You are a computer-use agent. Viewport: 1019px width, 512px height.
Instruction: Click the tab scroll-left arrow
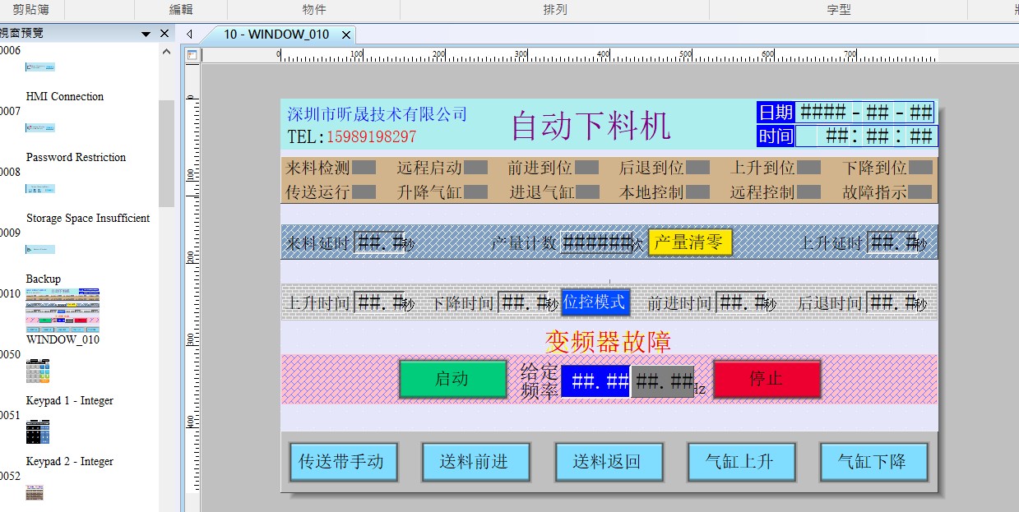pyautogui.click(x=189, y=35)
